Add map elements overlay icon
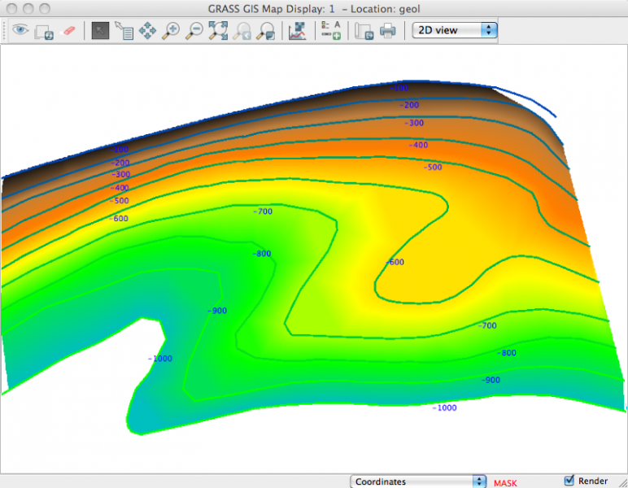This screenshot has height=488, width=628. point(330,31)
